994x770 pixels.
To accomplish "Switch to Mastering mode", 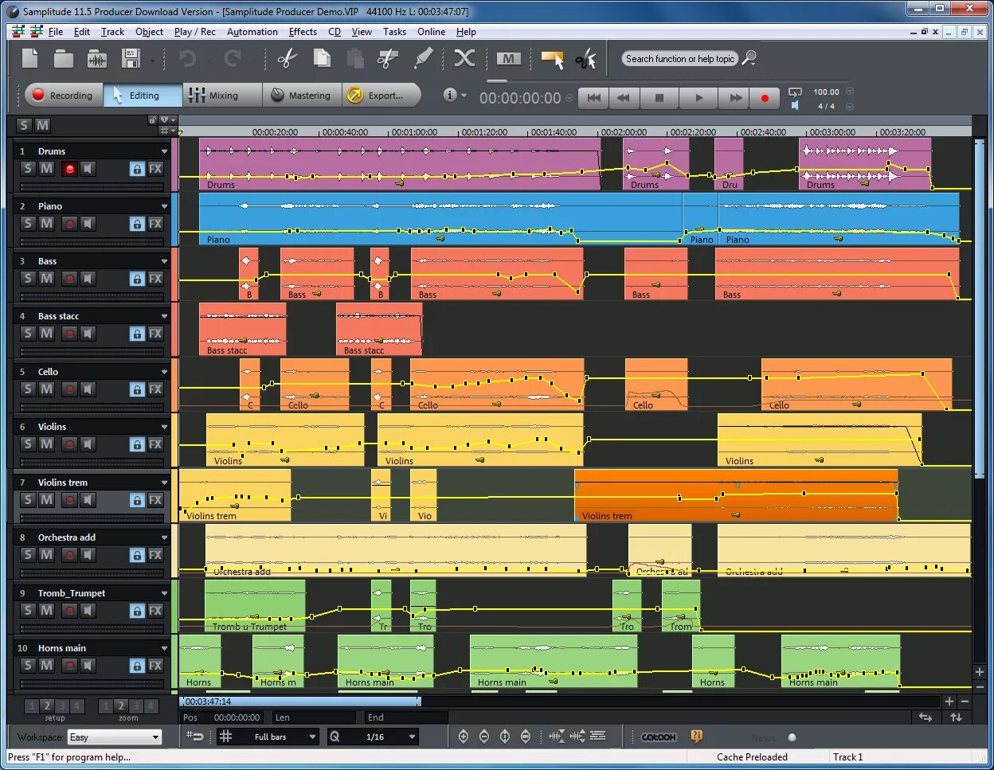I will pos(302,95).
